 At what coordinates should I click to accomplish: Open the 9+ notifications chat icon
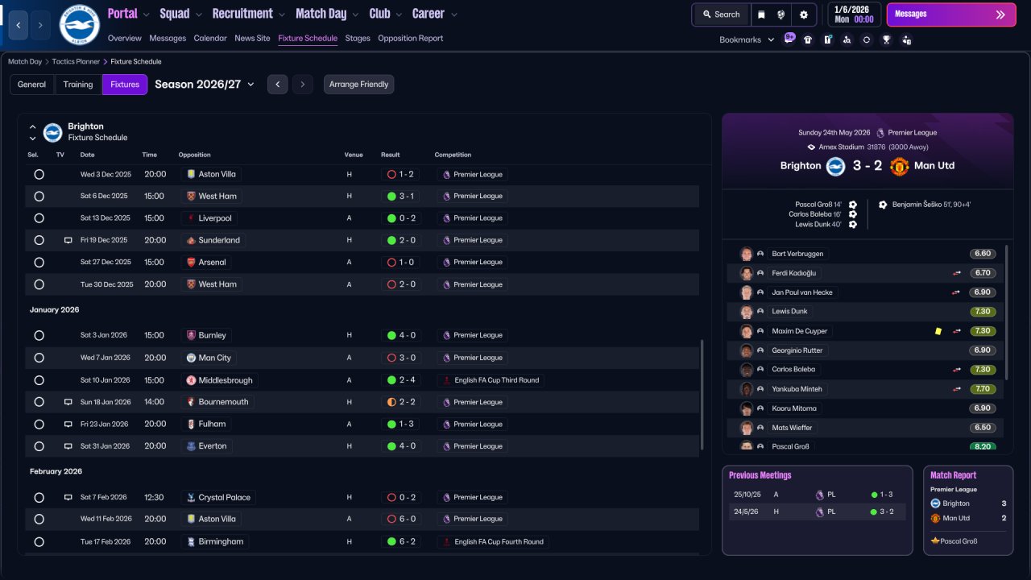pyautogui.click(x=789, y=39)
